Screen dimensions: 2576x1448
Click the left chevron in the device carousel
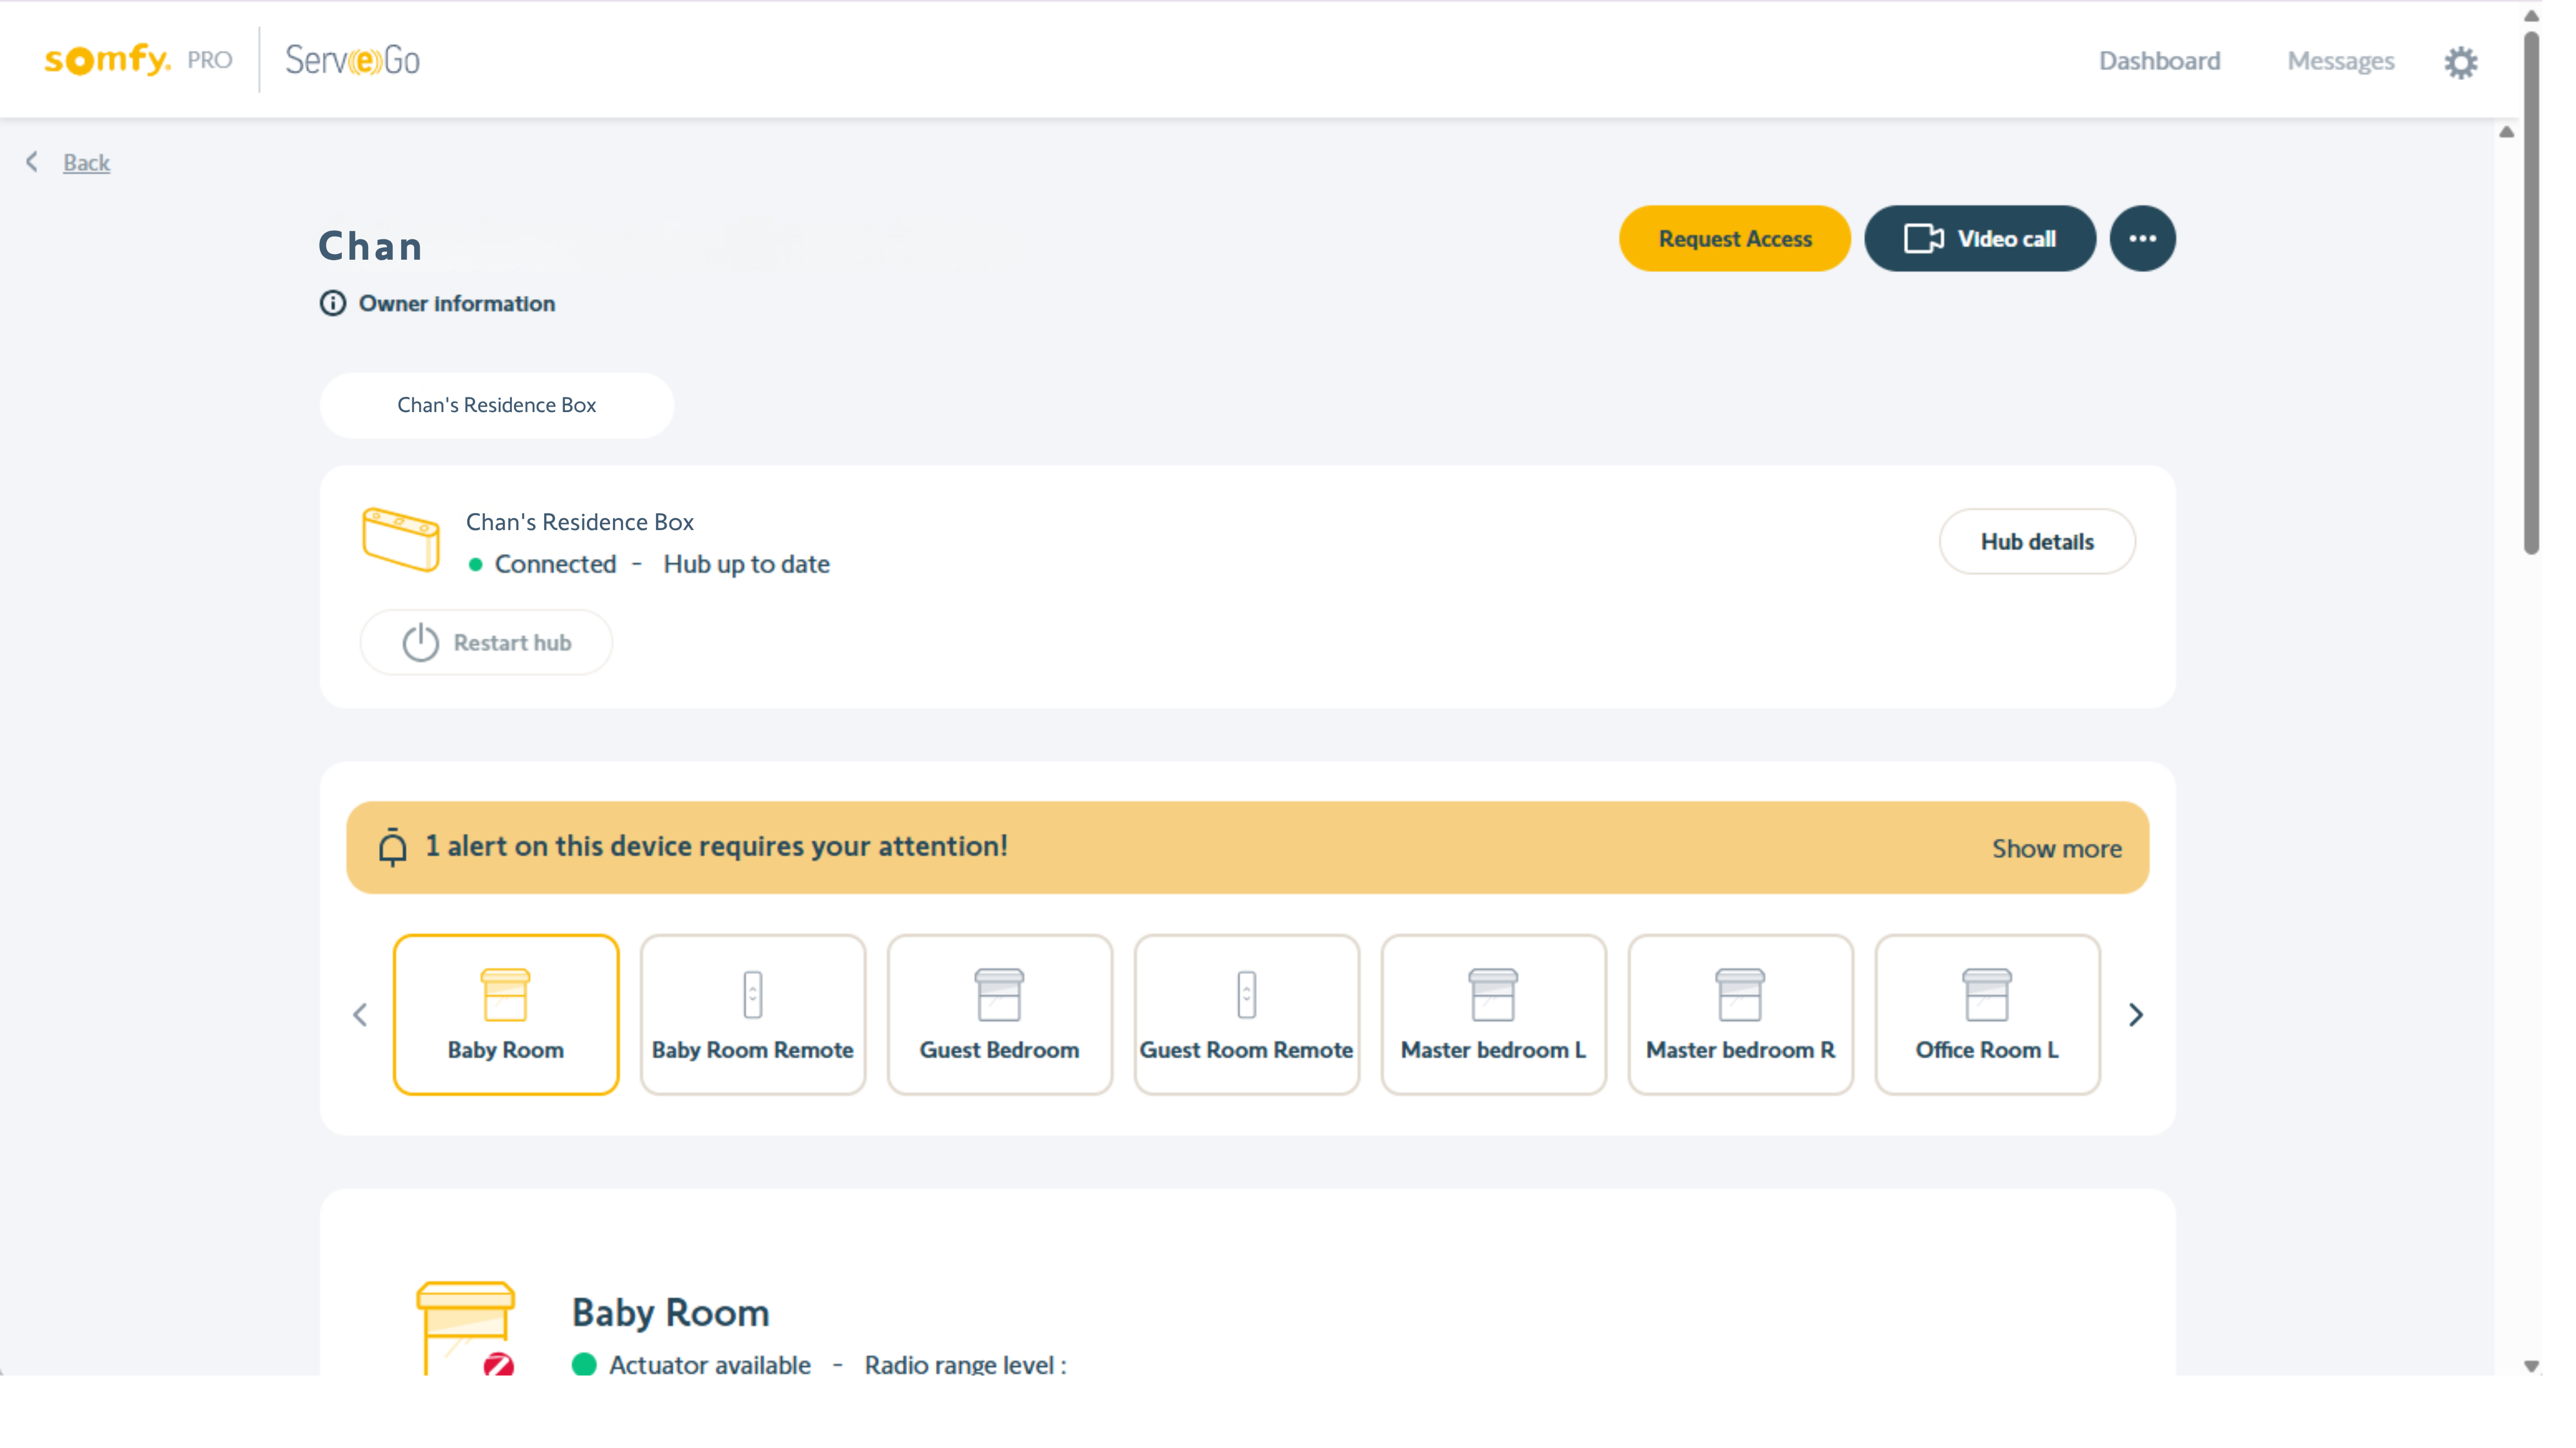(x=360, y=1014)
